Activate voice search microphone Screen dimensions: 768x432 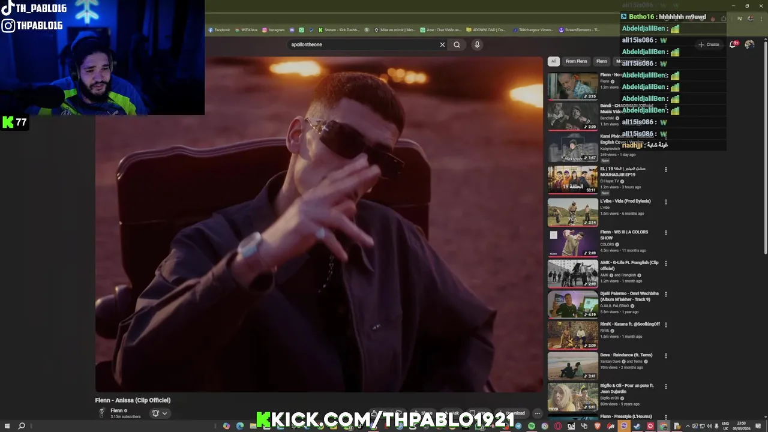point(477,44)
